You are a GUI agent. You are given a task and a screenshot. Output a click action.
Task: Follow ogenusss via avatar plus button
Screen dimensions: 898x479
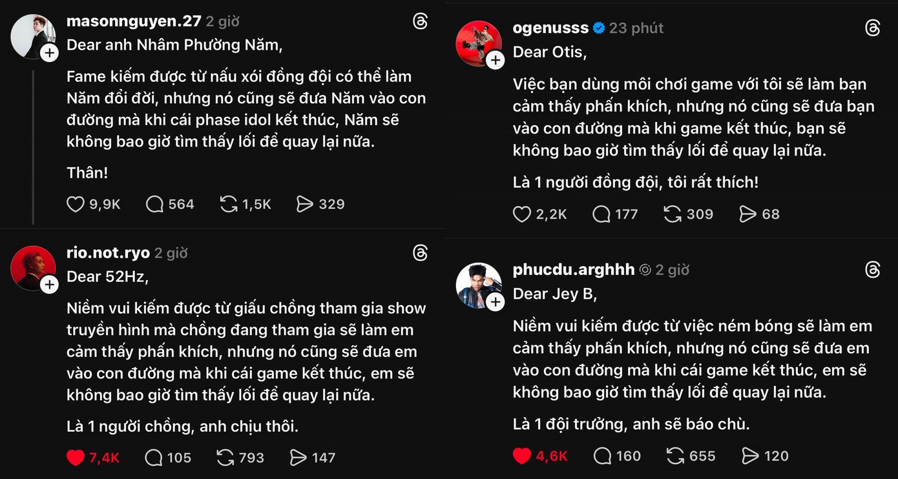(x=496, y=61)
